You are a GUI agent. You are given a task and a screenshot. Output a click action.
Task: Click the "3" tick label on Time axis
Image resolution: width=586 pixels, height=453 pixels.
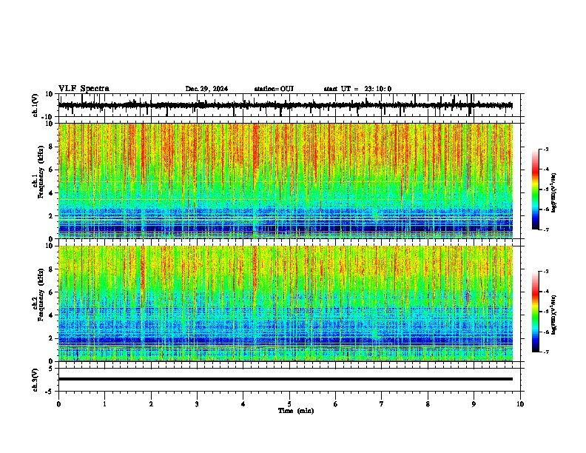197,404
